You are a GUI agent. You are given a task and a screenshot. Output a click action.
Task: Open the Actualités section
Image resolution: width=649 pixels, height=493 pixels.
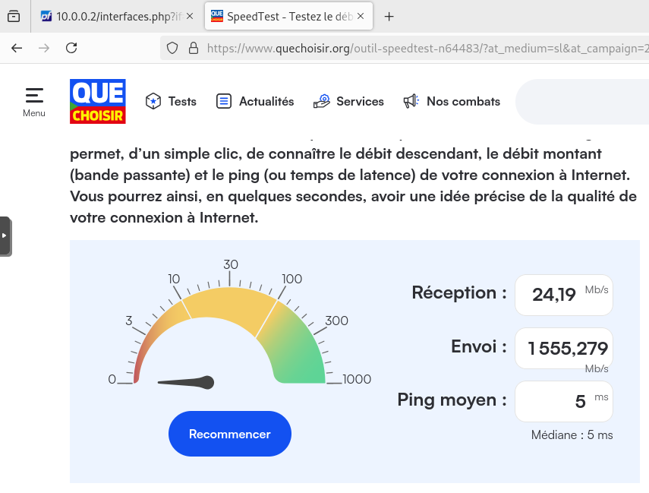[x=255, y=101]
